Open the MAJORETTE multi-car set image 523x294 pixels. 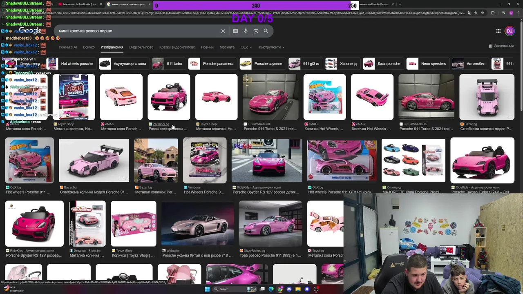(x=413, y=160)
